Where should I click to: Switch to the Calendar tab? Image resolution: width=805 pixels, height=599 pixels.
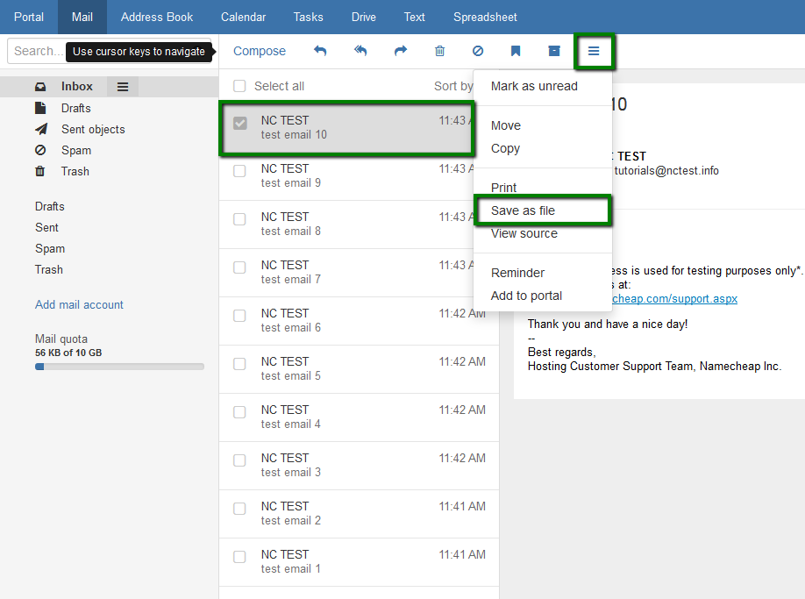tap(243, 16)
